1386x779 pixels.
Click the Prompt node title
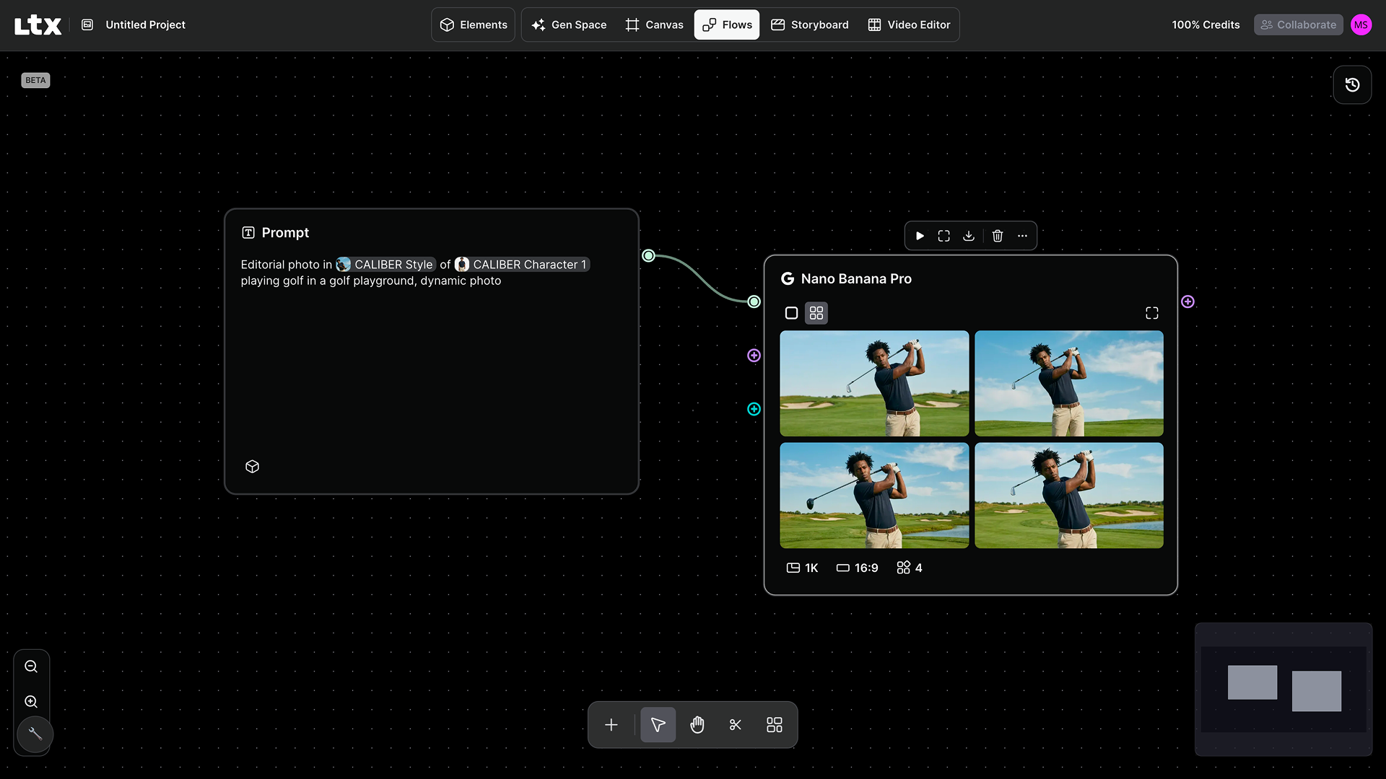coord(285,232)
